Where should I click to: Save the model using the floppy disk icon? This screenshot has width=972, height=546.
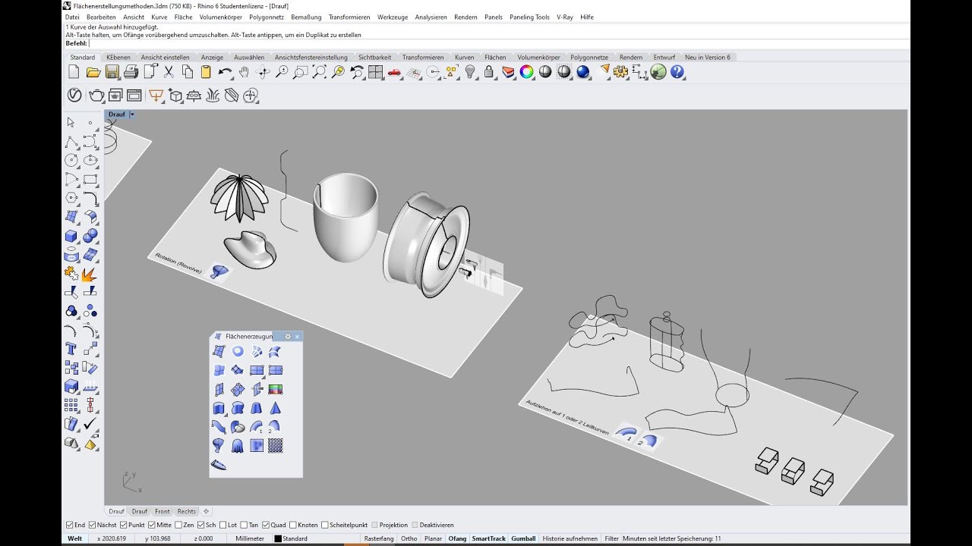[112, 72]
